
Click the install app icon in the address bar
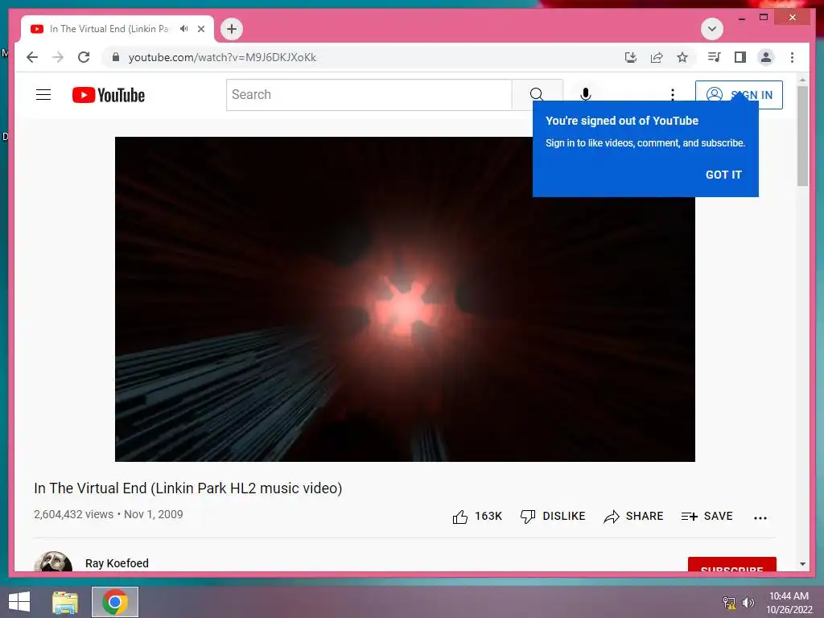[631, 57]
